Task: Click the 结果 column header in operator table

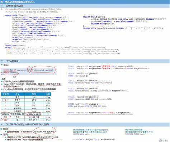Action: coord(48,94)
